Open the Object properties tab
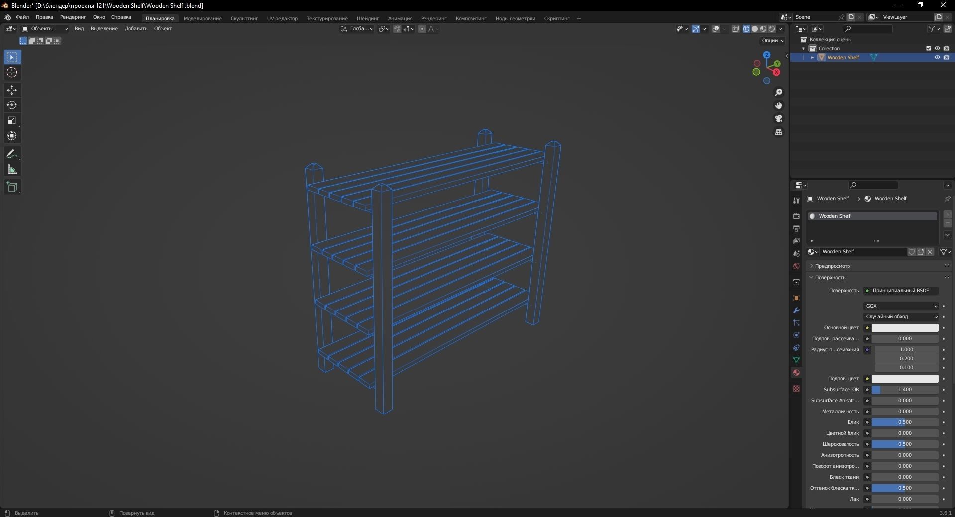The width and height of the screenshot is (955, 517). coord(796,298)
